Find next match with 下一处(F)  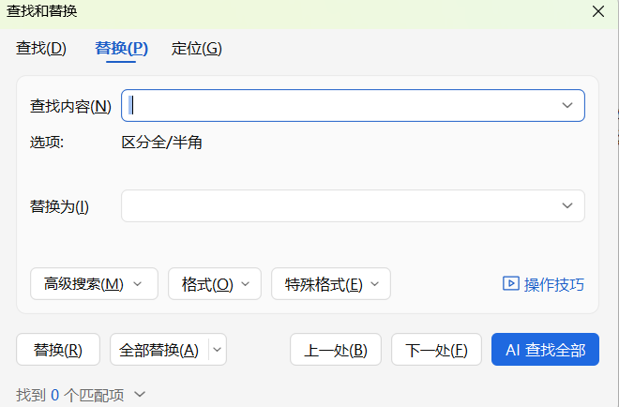point(436,350)
